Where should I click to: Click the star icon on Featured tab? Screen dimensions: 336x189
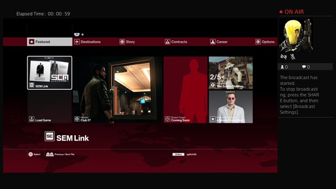coord(32,42)
